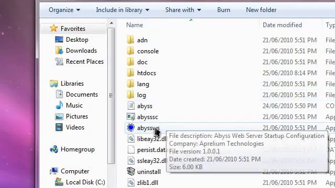Select the log folder icon

coord(130,95)
